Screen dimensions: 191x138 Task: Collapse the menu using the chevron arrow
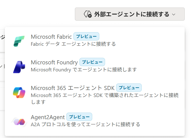[x=174, y=14]
